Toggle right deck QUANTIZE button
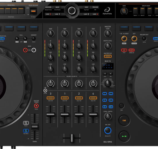Screen dimensions: 158x149 pyautogui.click(x=132, y=50)
